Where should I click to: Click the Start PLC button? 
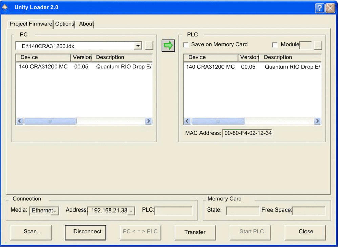click(250, 232)
